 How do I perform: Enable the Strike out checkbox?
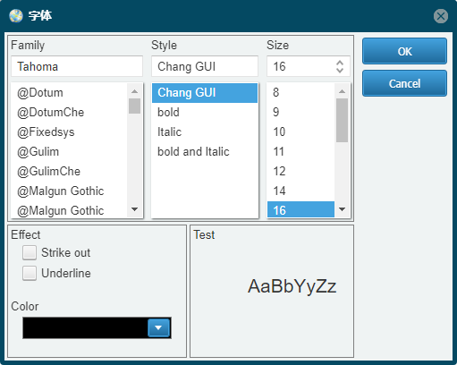[30, 252]
